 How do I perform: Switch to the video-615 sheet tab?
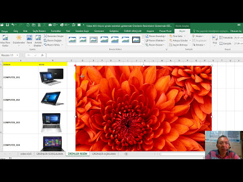26,154
